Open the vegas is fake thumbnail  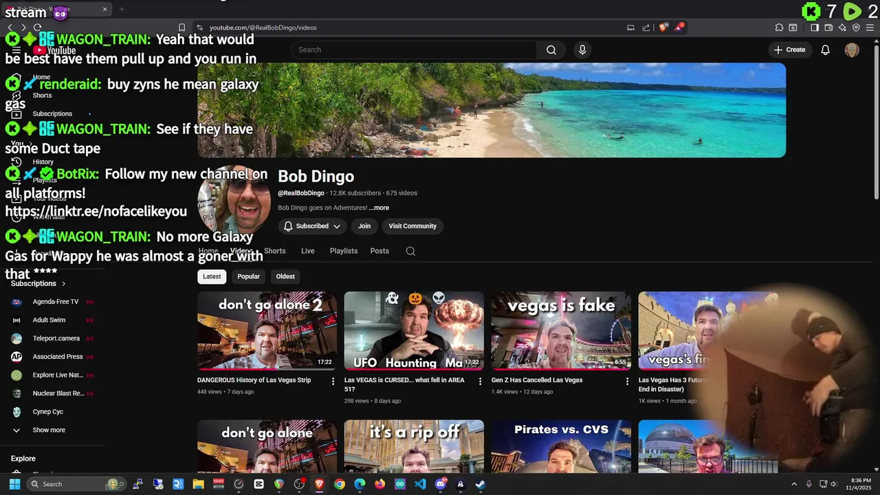coord(561,331)
